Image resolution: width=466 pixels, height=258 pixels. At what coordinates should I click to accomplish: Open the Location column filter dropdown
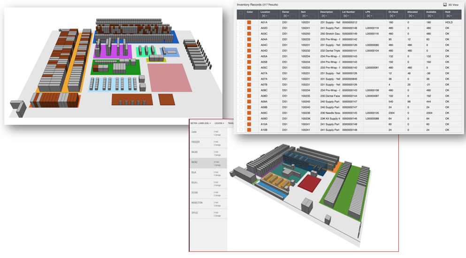[265, 16]
